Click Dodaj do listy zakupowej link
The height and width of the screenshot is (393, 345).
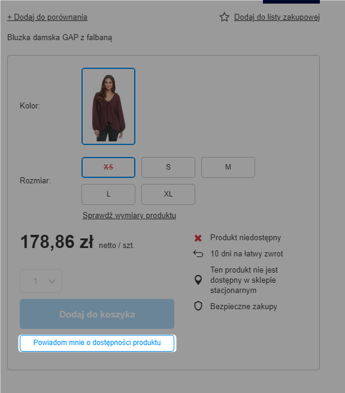(x=277, y=17)
